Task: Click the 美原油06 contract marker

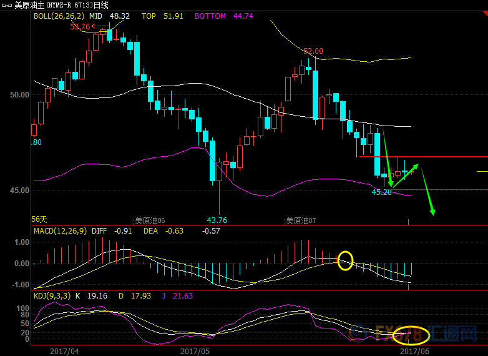Action: (150, 221)
